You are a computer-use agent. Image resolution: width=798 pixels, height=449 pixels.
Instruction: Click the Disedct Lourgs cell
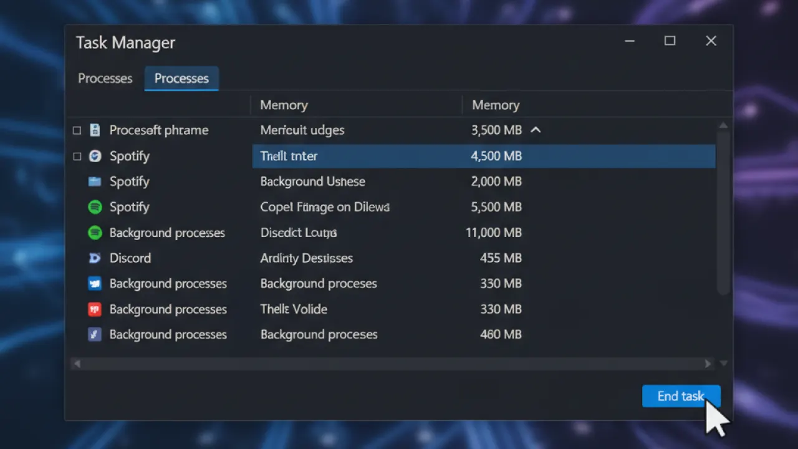(x=299, y=233)
